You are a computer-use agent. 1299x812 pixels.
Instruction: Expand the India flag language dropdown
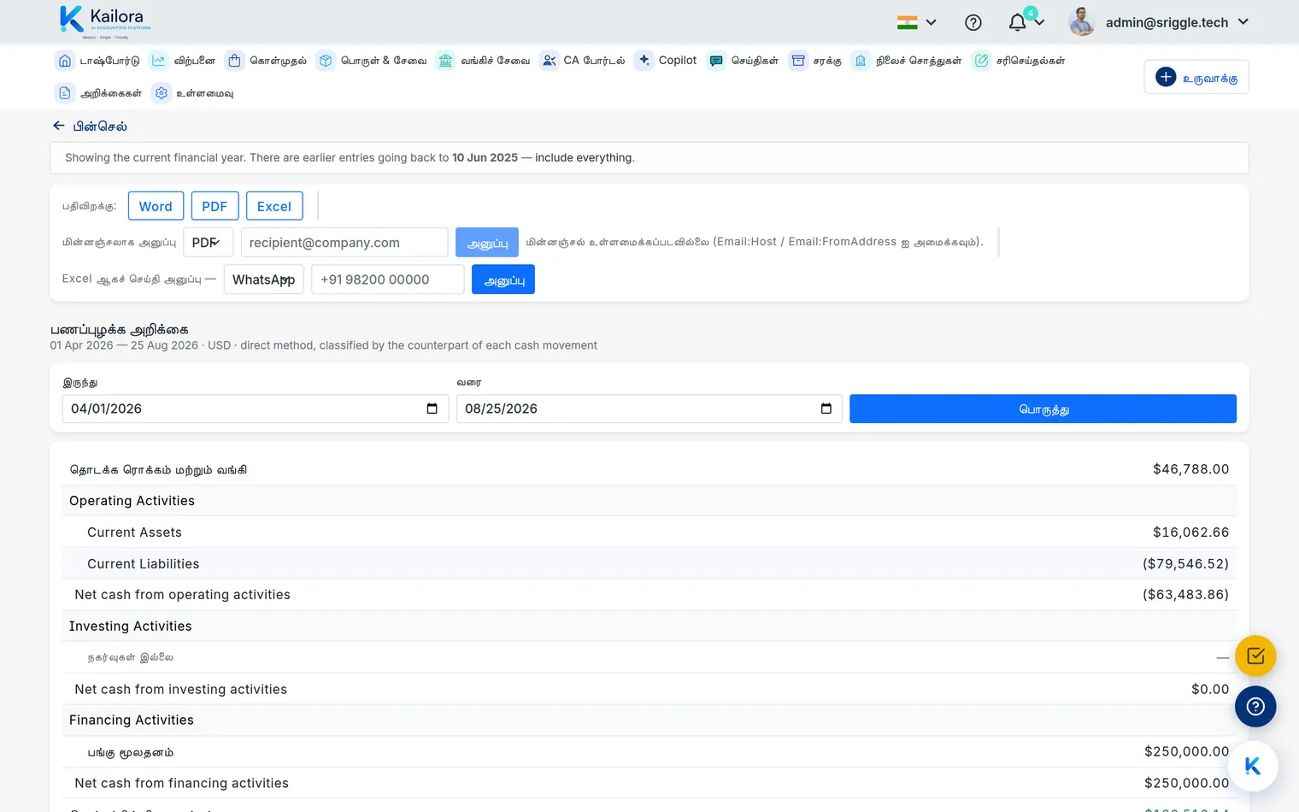point(917,23)
